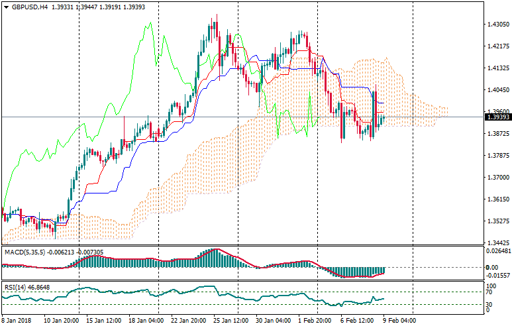512x328 pixels.
Task: Click the 25 Jan 12:00 time axis label
Action: [x=229, y=320]
